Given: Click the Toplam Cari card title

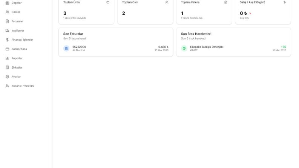Looking at the screenshot, I should click(130, 2).
